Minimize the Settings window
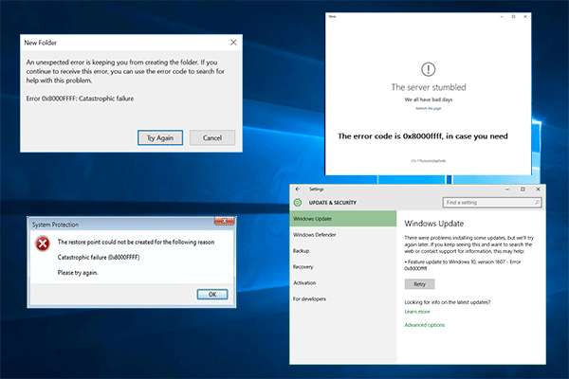 tap(507, 189)
